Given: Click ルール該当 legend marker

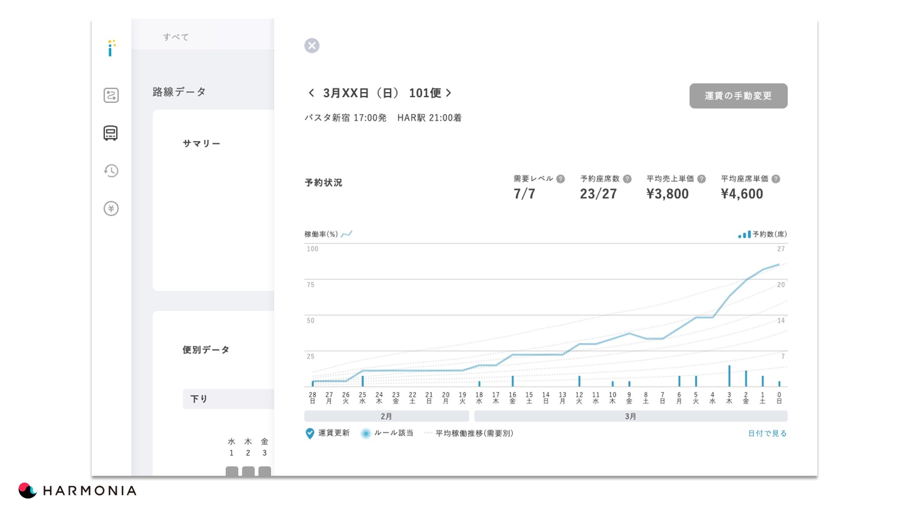Looking at the screenshot, I should pos(366,433).
